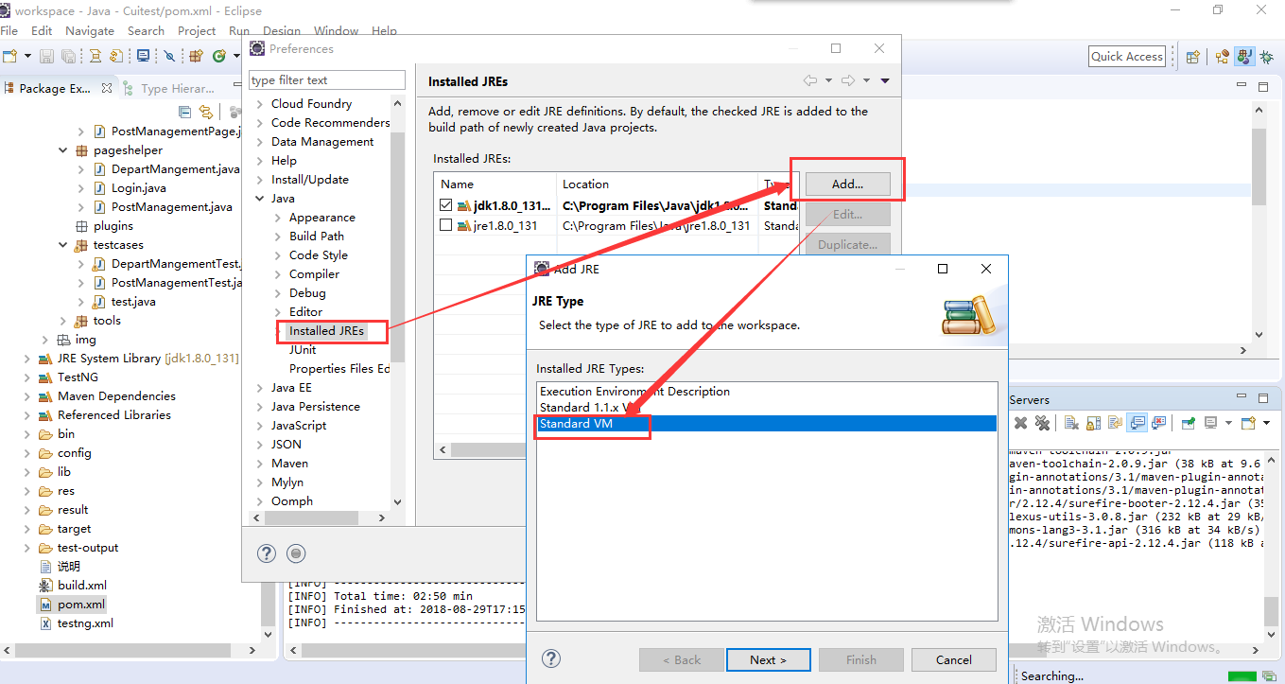The width and height of the screenshot is (1285, 684).
Task: Click highlighted Show Console on Standard Out icon
Action: coord(1137,423)
